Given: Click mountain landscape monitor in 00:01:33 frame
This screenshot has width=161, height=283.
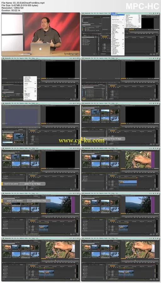Looking at the screenshot, I should pos(58,205).
